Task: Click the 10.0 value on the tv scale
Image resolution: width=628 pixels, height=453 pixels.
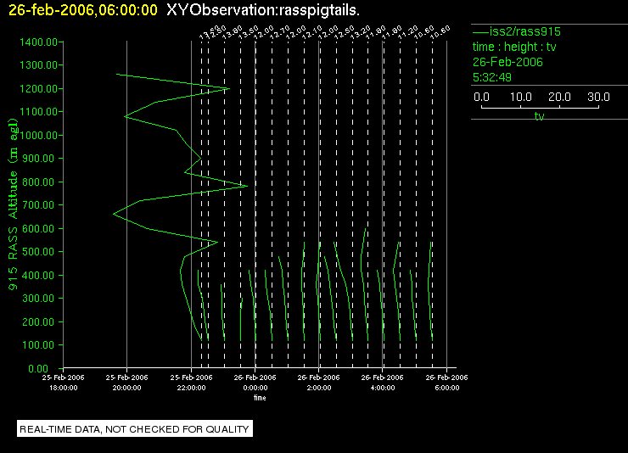Action: pos(521,97)
